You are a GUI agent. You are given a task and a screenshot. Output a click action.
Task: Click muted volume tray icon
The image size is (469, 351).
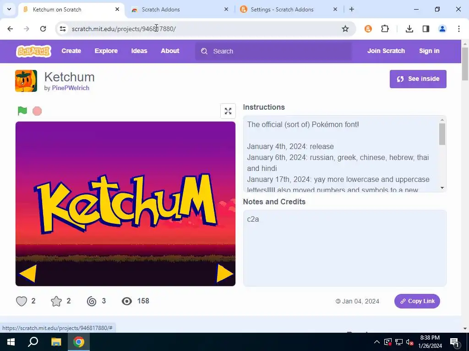point(409,342)
